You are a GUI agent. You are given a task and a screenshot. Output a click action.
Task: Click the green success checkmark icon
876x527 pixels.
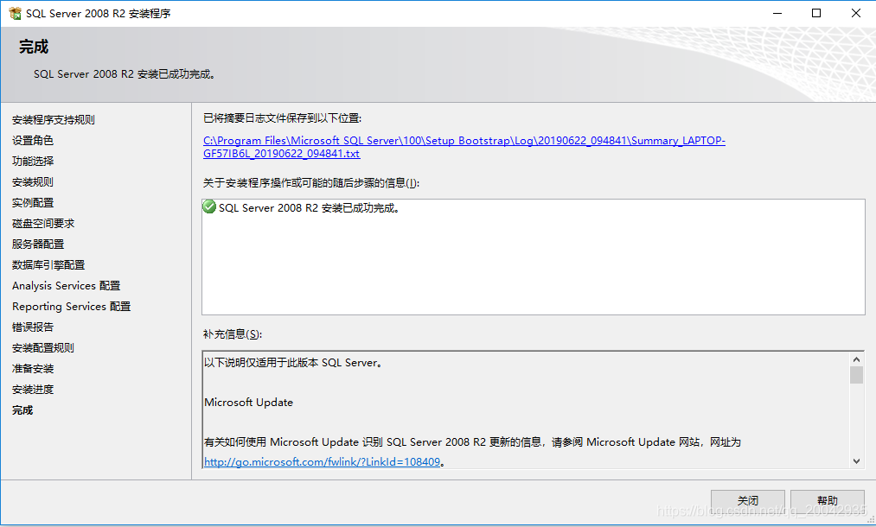tap(209, 207)
